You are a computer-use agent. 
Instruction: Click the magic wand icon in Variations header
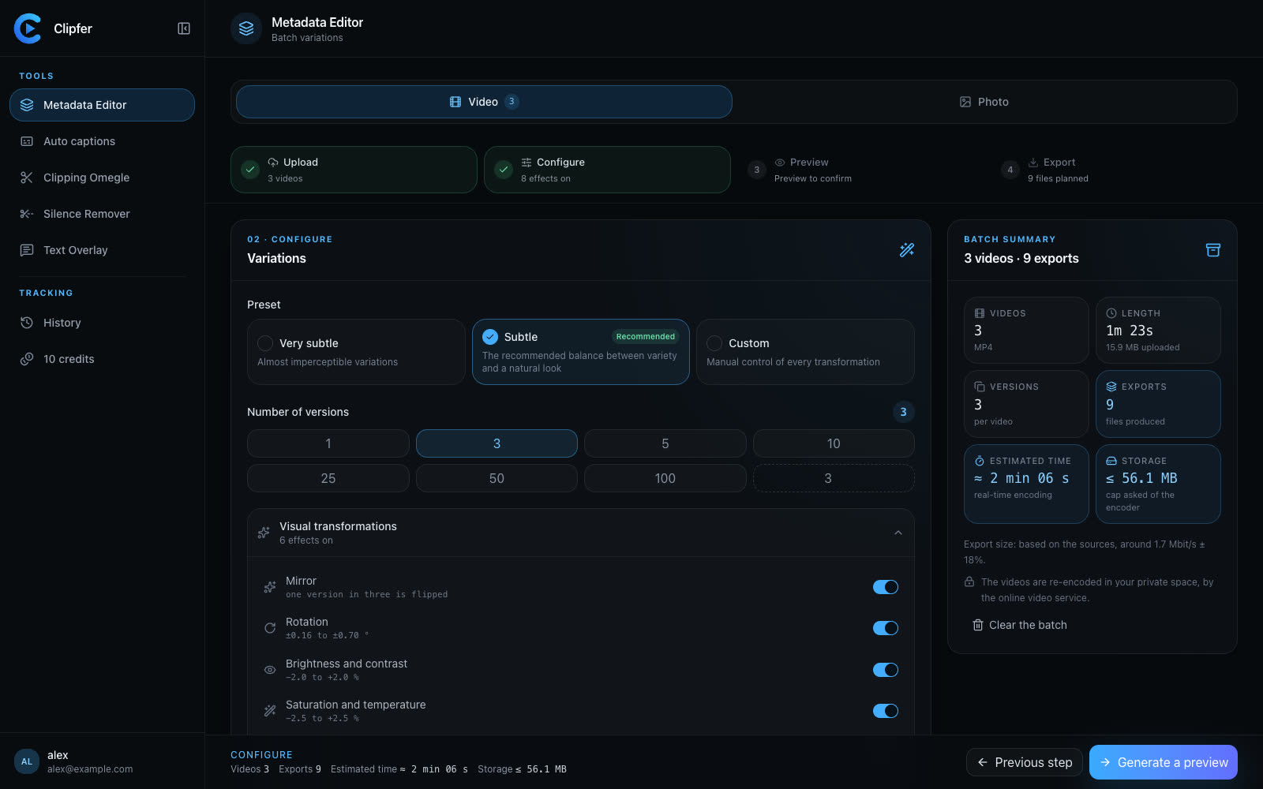coord(907,249)
